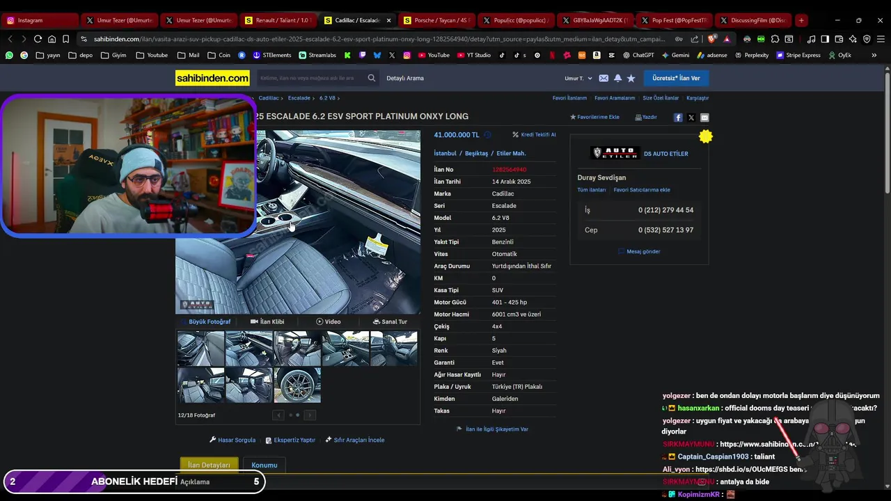The height and width of the screenshot is (501, 891).
Task: Open the Mail bookmarks folder
Action: click(x=188, y=55)
